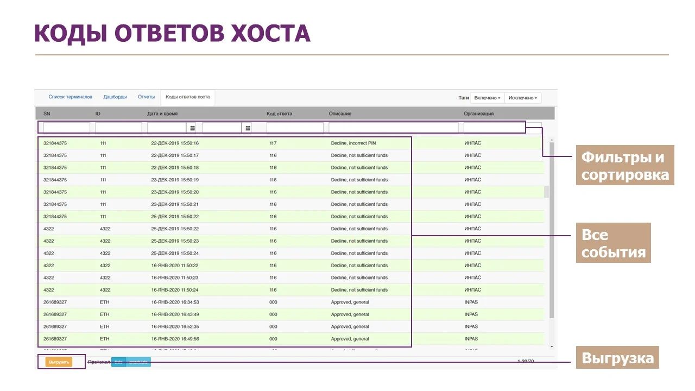Open the start date calendar picker

(192, 128)
